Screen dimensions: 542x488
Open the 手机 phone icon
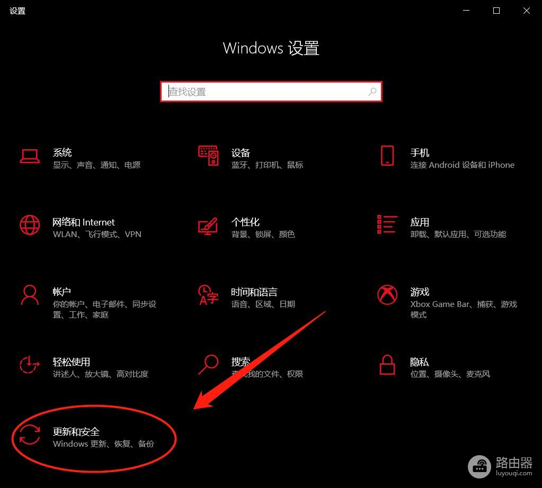click(x=387, y=156)
